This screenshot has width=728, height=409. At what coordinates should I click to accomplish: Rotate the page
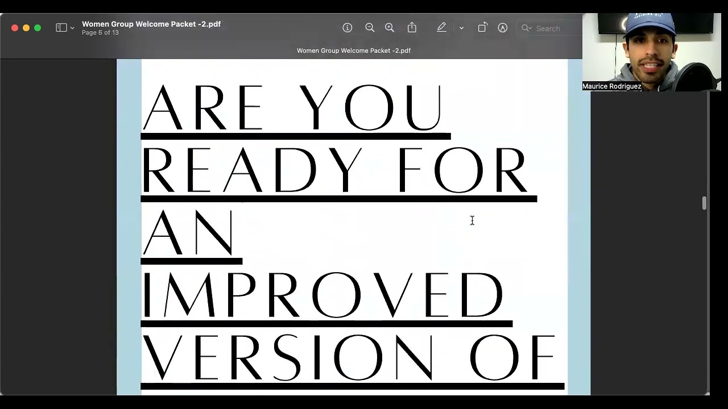pos(482,28)
